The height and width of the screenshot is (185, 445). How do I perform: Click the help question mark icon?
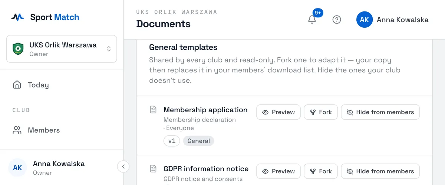pos(337,20)
